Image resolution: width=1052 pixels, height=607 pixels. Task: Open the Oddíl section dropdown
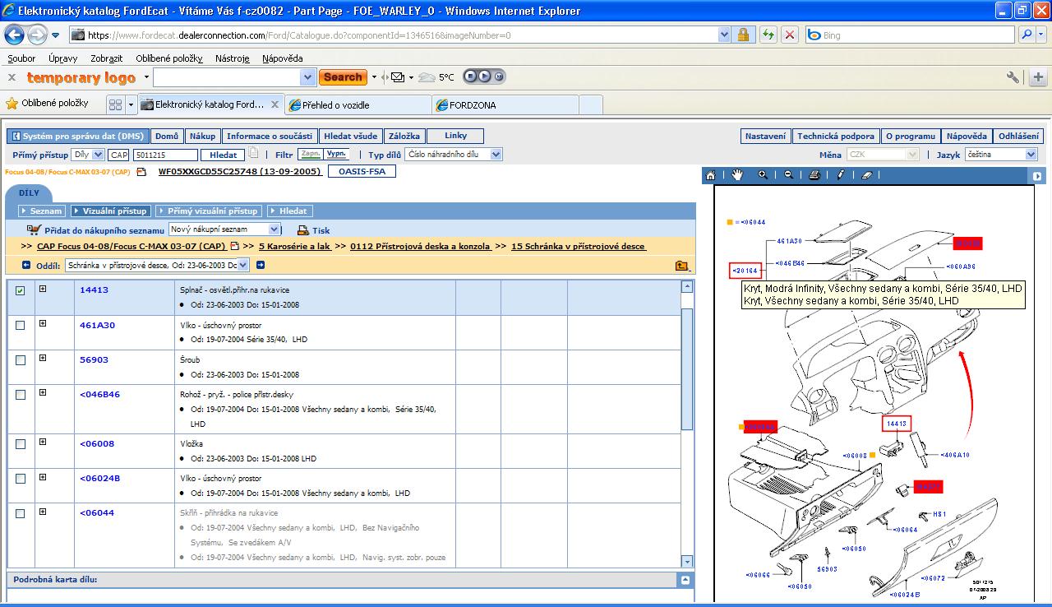(x=242, y=265)
